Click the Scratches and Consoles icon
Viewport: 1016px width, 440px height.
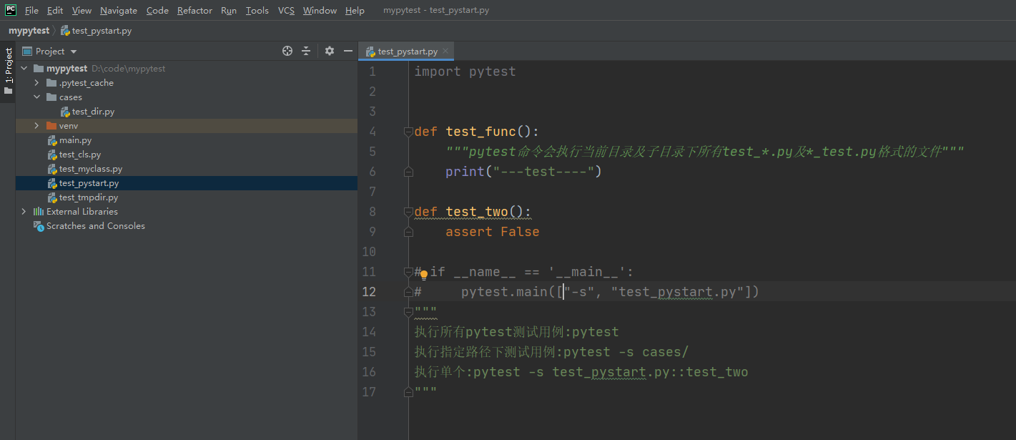pyautogui.click(x=39, y=226)
